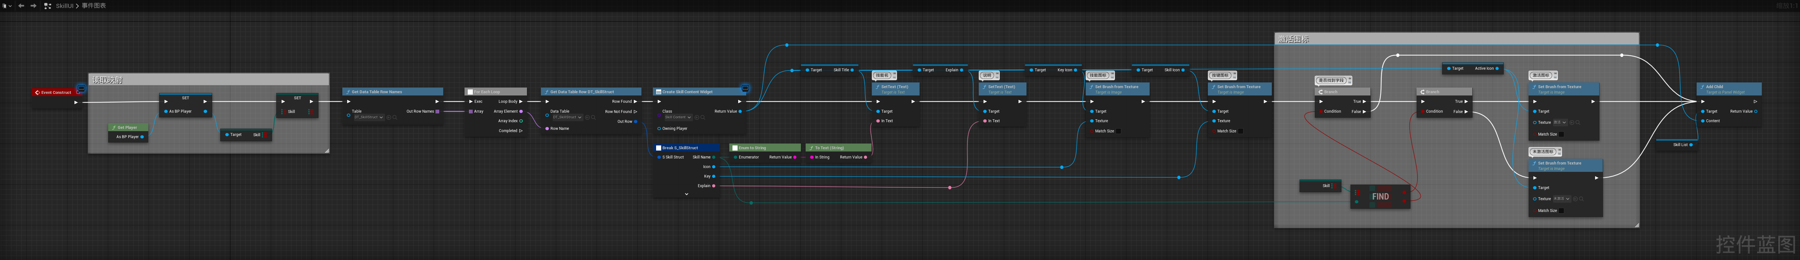Click the graph icon beside SkillUI breadcrumb
This screenshot has width=1800, height=260.
47,6
